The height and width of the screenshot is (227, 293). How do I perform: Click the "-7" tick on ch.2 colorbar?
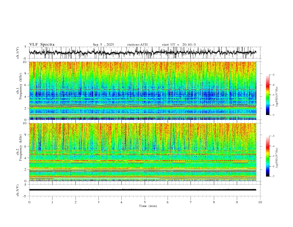[273, 177]
